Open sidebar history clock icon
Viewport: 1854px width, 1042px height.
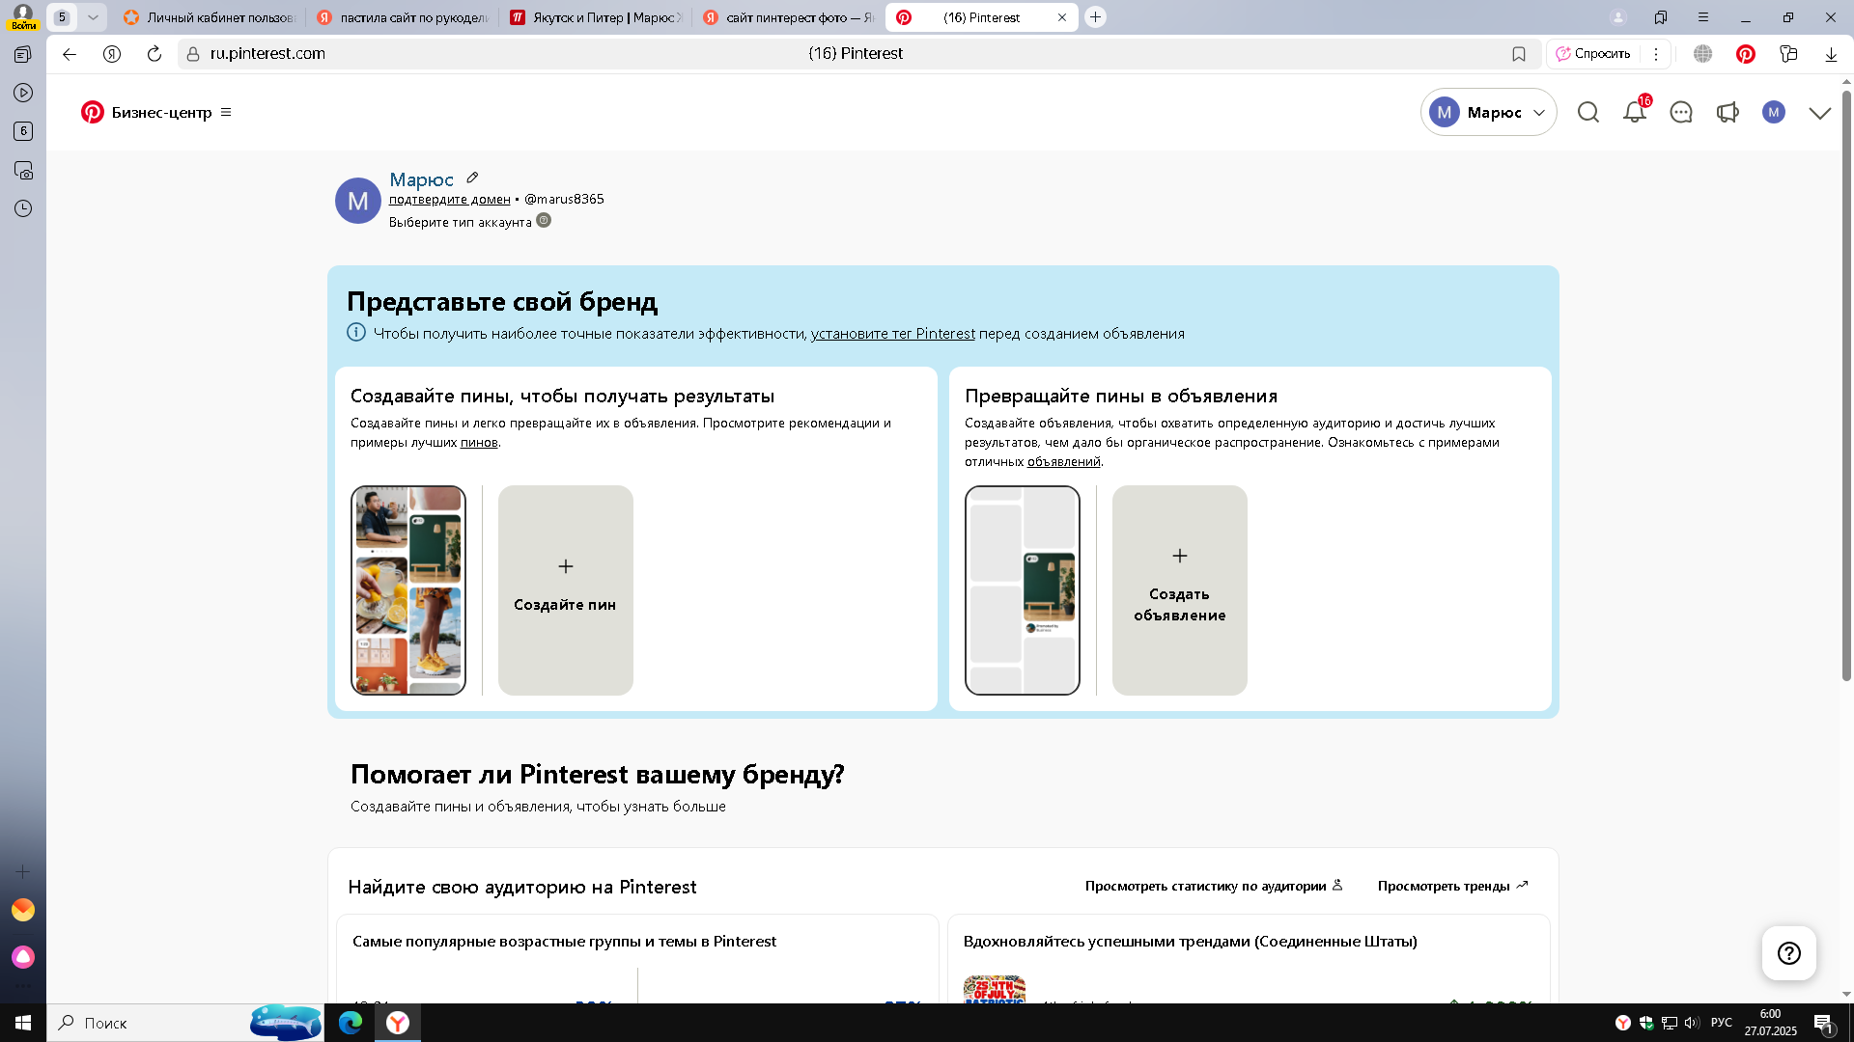(23, 208)
